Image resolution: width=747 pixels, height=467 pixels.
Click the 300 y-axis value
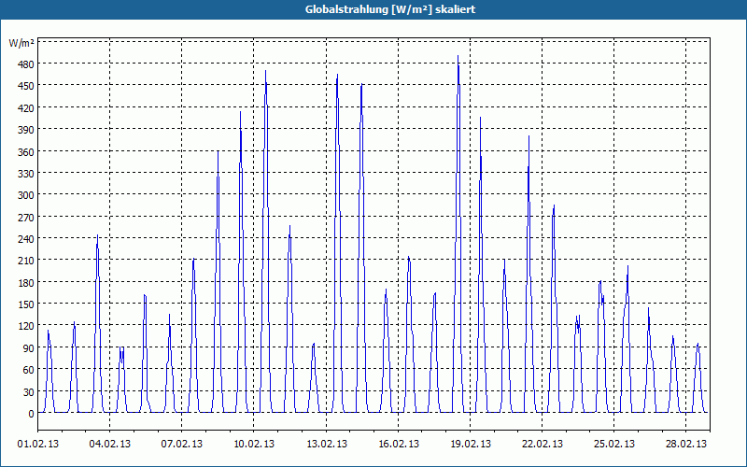pyautogui.click(x=25, y=195)
